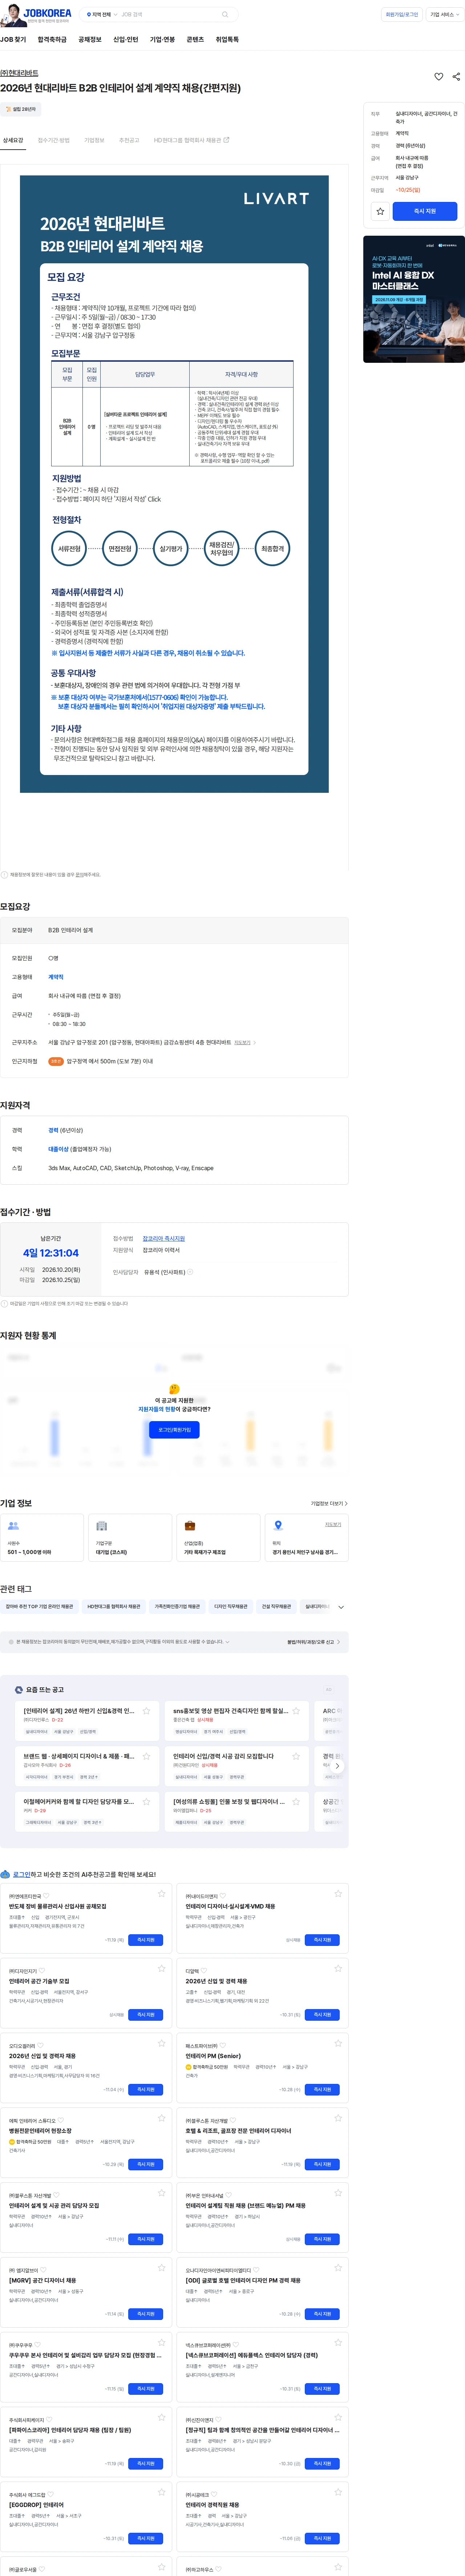Open 기업정보 더보기 arrow link
The image size is (465, 2576).
(x=329, y=1503)
